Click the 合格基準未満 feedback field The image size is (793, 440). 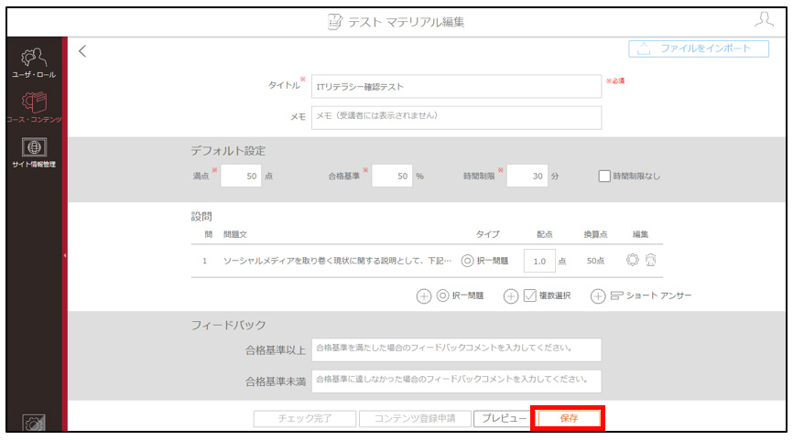coord(456,381)
